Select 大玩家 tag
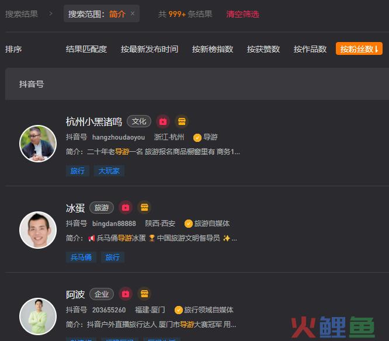This screenshot has width=389, height=341. coord(109,171)
